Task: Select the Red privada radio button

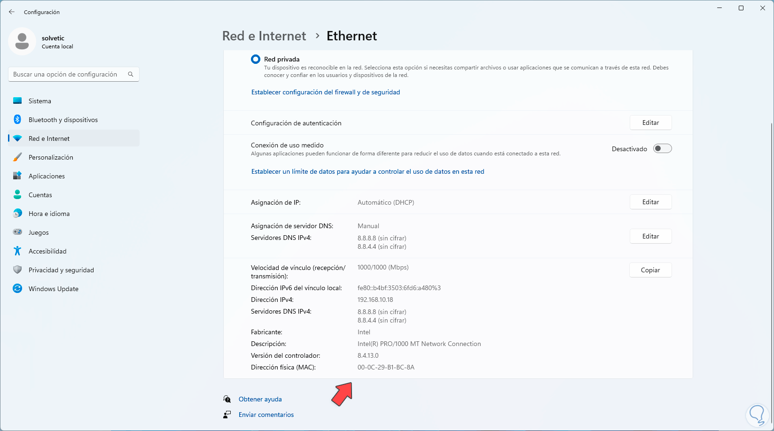Action: coord(256,59)
